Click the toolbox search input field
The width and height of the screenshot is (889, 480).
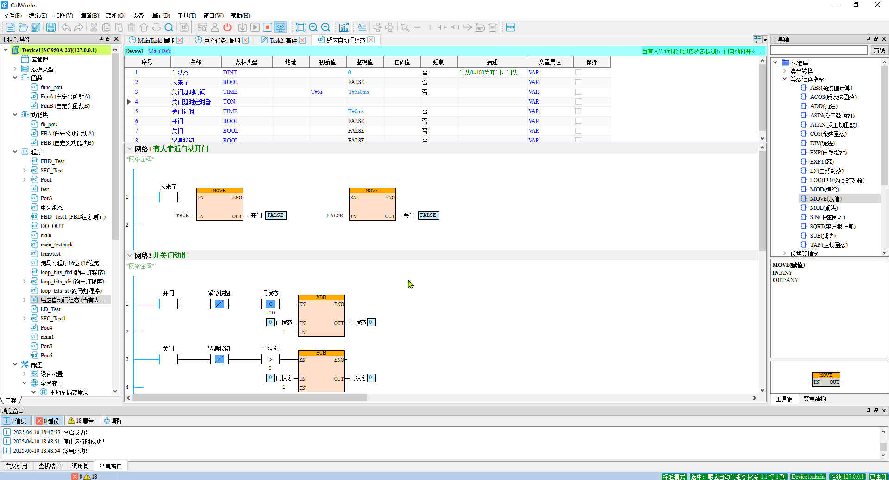tap(819, 50)
